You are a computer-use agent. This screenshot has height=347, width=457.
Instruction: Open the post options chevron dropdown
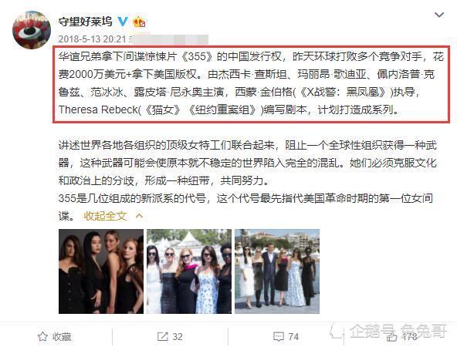coord(439,15)
